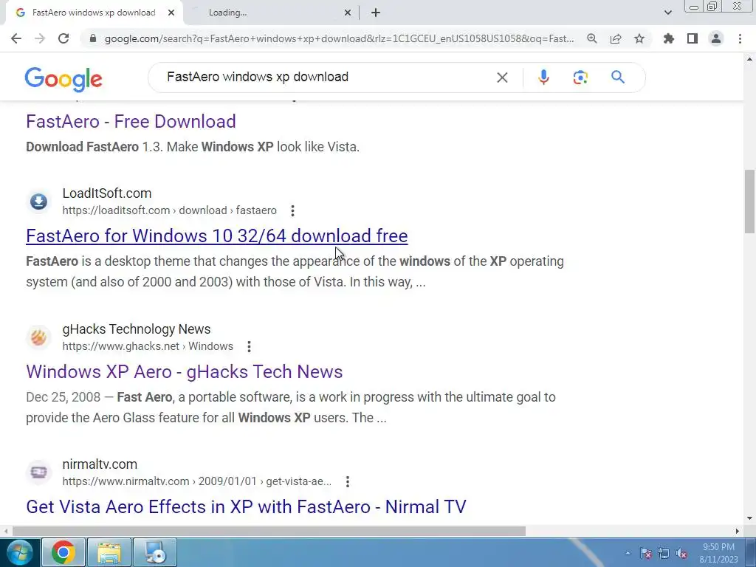The height and width of the screenshot is (567, 756).
Task: Click the address bar URL
Action: [x=339, y=38]
